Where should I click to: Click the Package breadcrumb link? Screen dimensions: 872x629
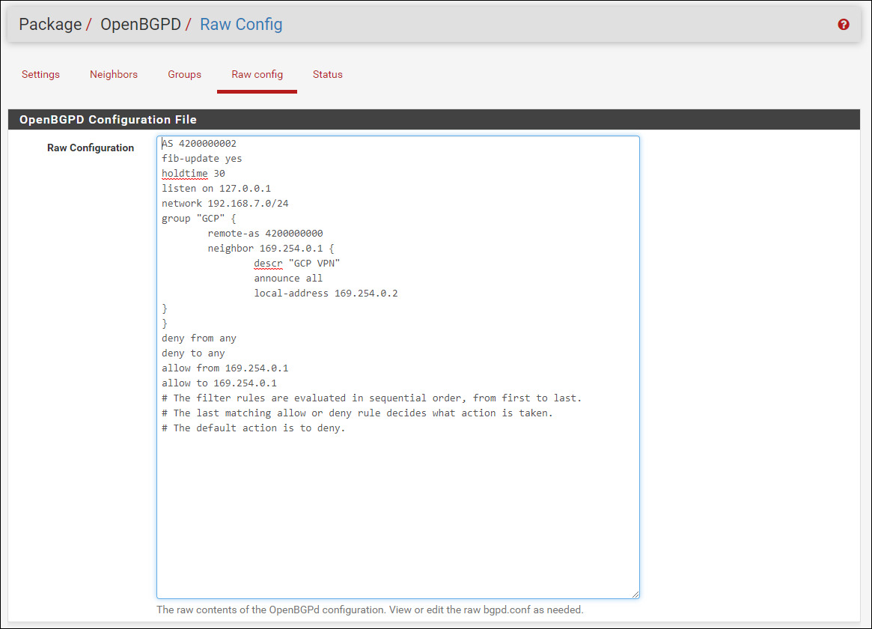point(50,25)
